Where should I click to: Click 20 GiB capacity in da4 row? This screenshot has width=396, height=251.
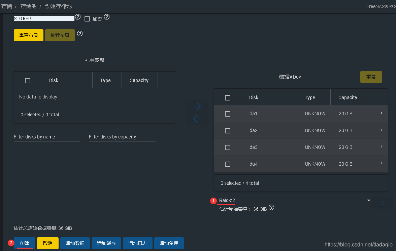(345, 164)
